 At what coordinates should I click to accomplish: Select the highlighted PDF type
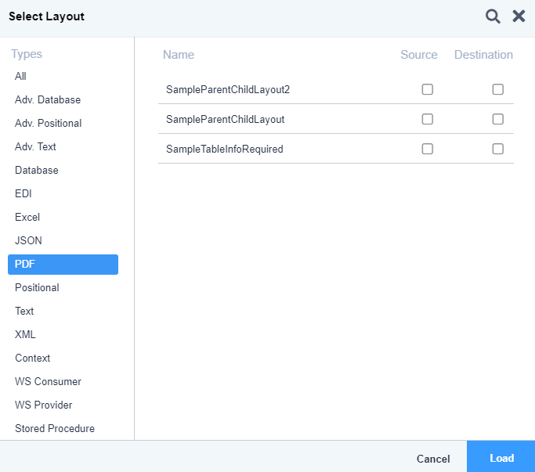point(63,265)
